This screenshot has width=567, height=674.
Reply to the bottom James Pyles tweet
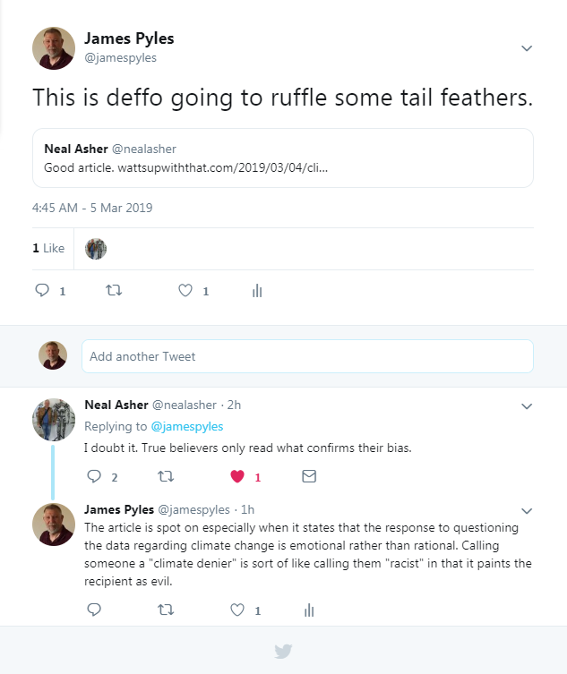93,610
